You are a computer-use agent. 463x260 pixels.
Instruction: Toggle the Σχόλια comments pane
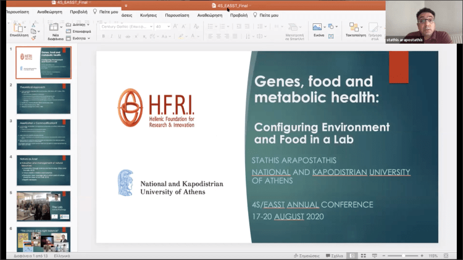[x=333, y=256]
